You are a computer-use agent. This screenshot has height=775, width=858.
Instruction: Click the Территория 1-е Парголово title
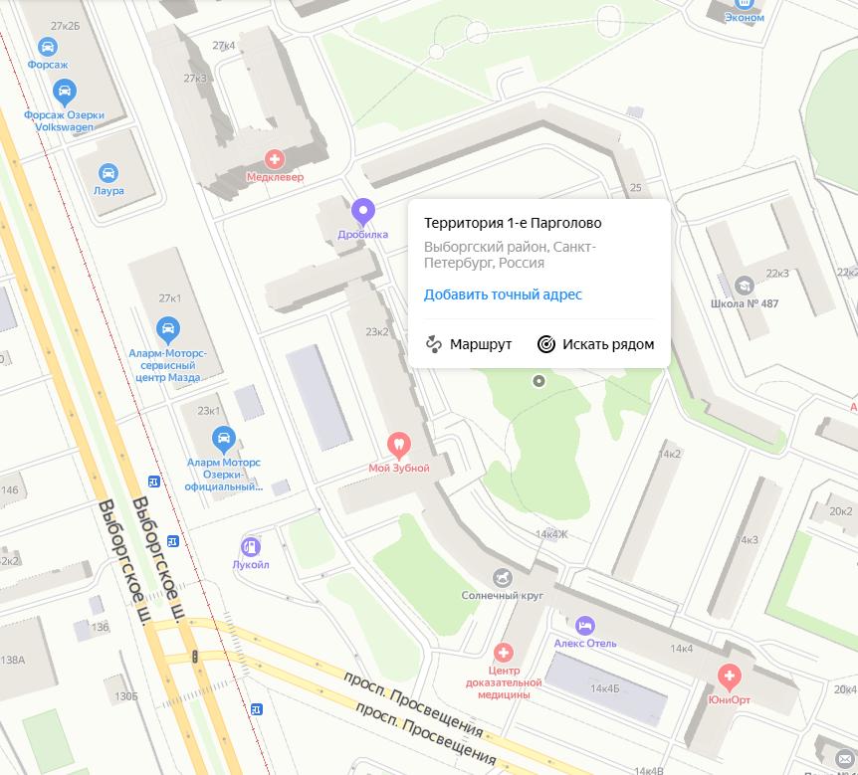coord(513,223)
